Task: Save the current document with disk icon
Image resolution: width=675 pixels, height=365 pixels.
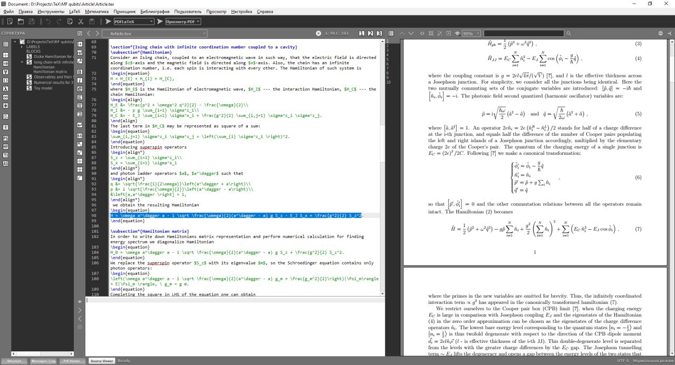Action: tap(32, 22)
